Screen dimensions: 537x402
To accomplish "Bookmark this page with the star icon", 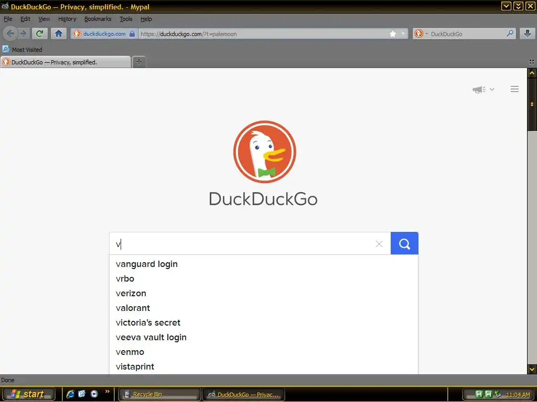I will pyautogui.click(x=393, y=33).
